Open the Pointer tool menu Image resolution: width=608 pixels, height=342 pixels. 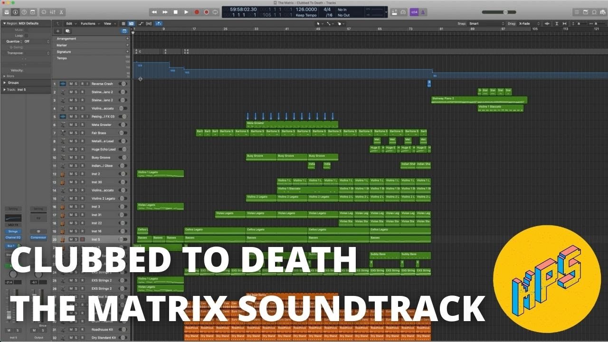[319, 23]
